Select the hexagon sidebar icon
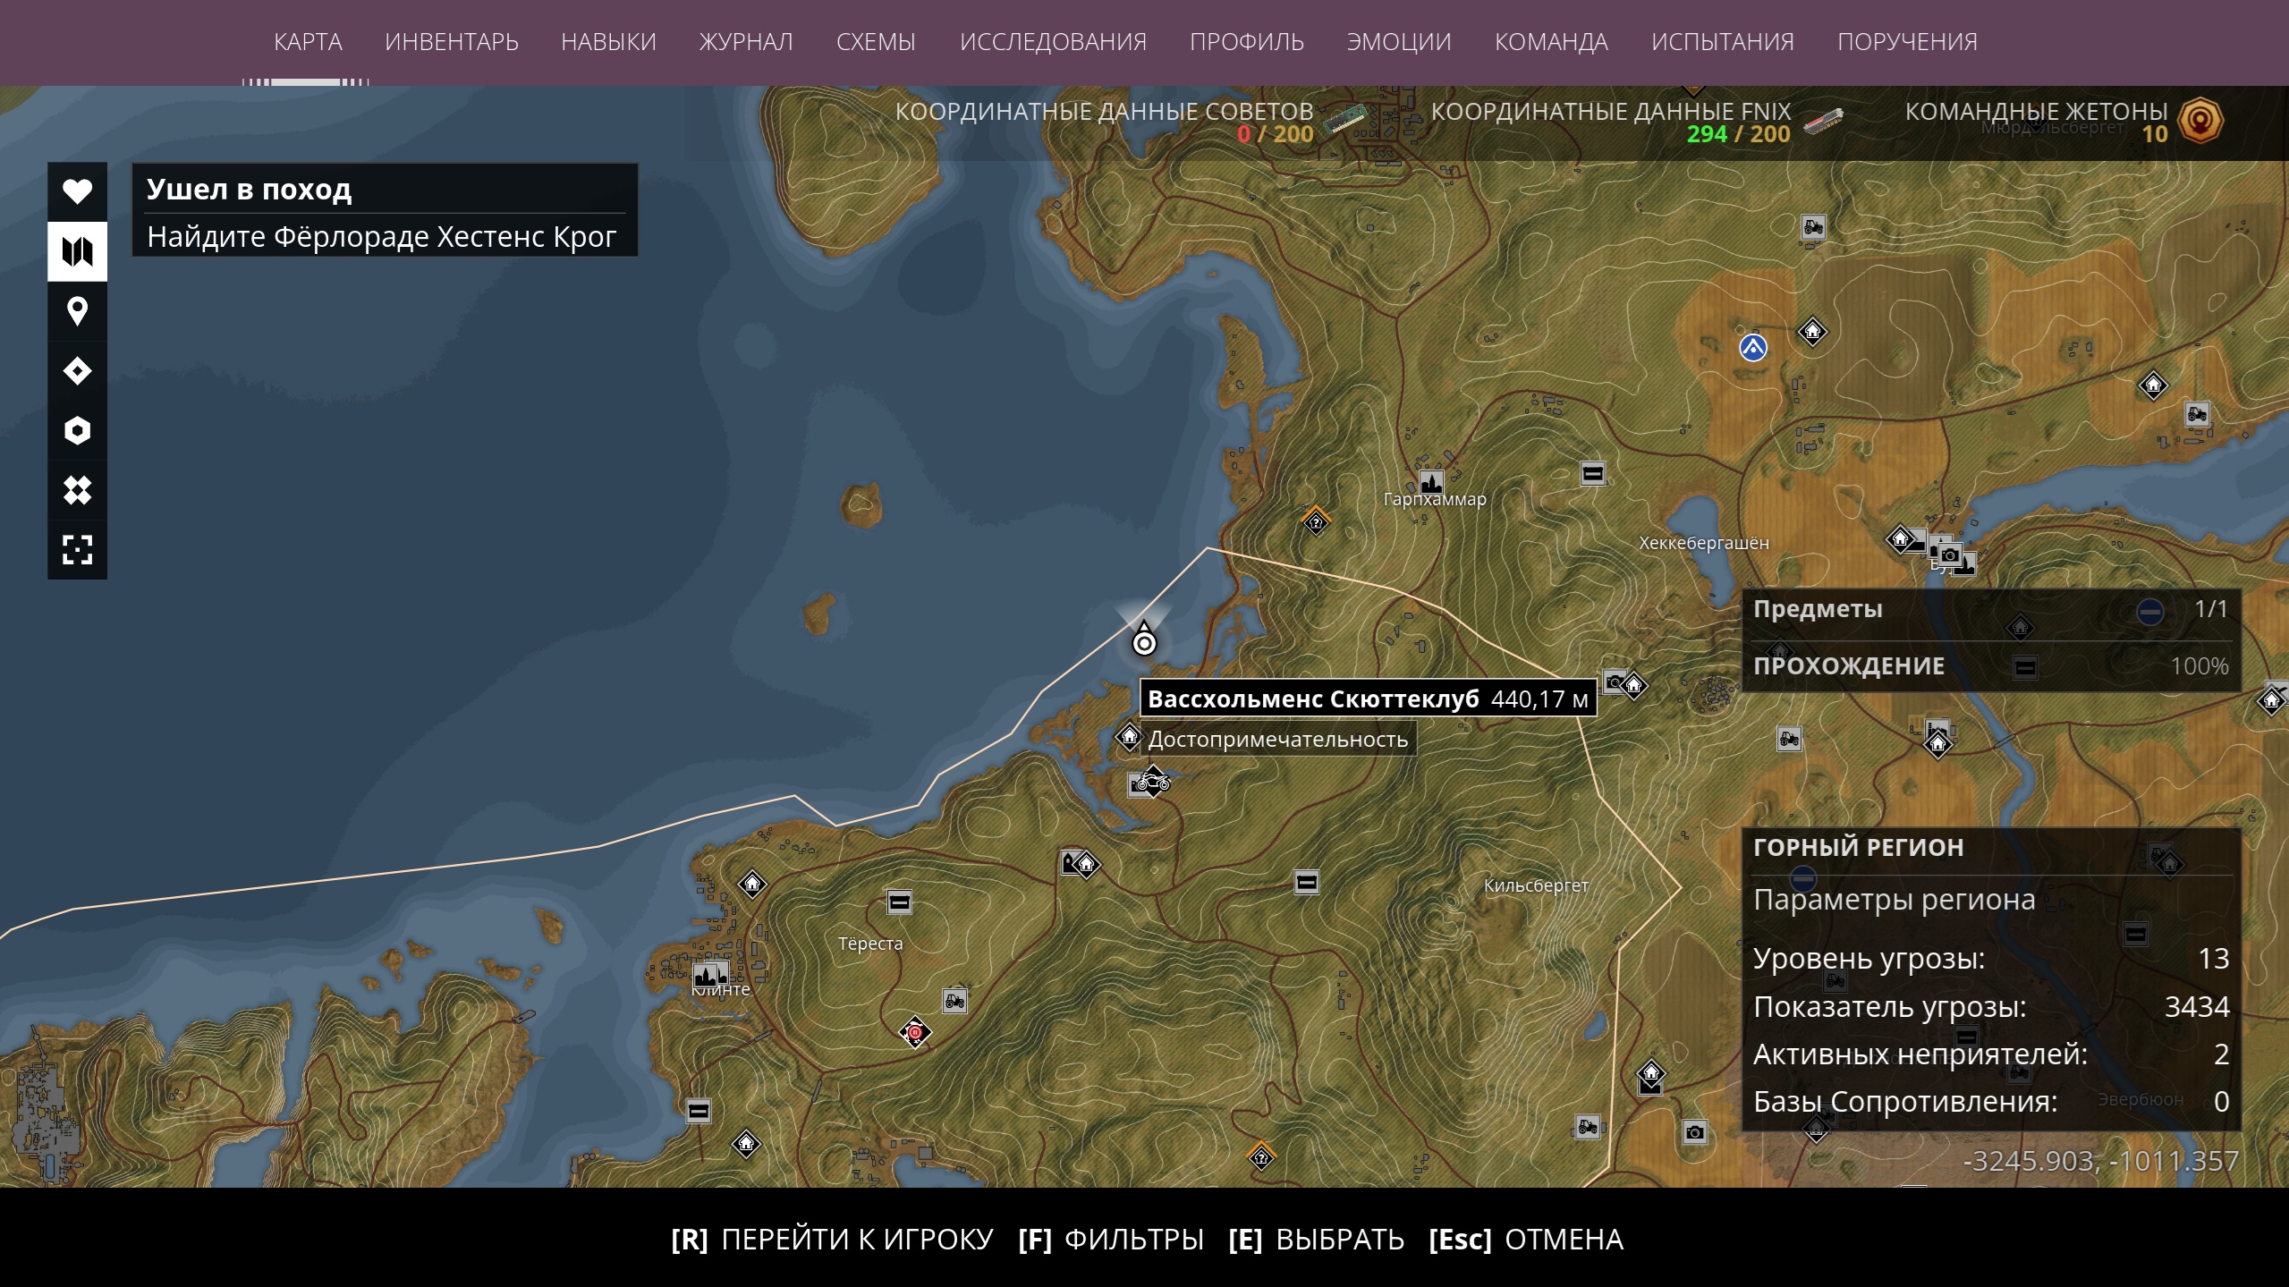The width and height of the screenshot is (2289, 1287). (x=77, y=430)
